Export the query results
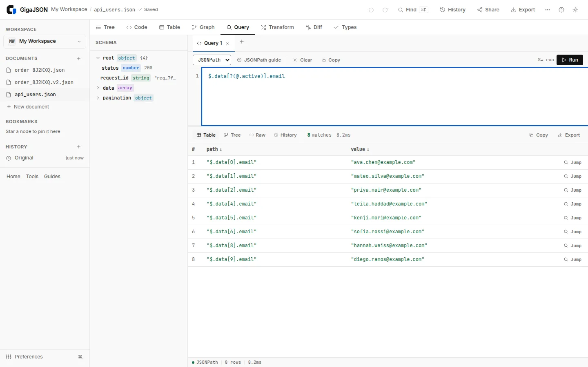This screenshot has width=588, height=367. 569,135
